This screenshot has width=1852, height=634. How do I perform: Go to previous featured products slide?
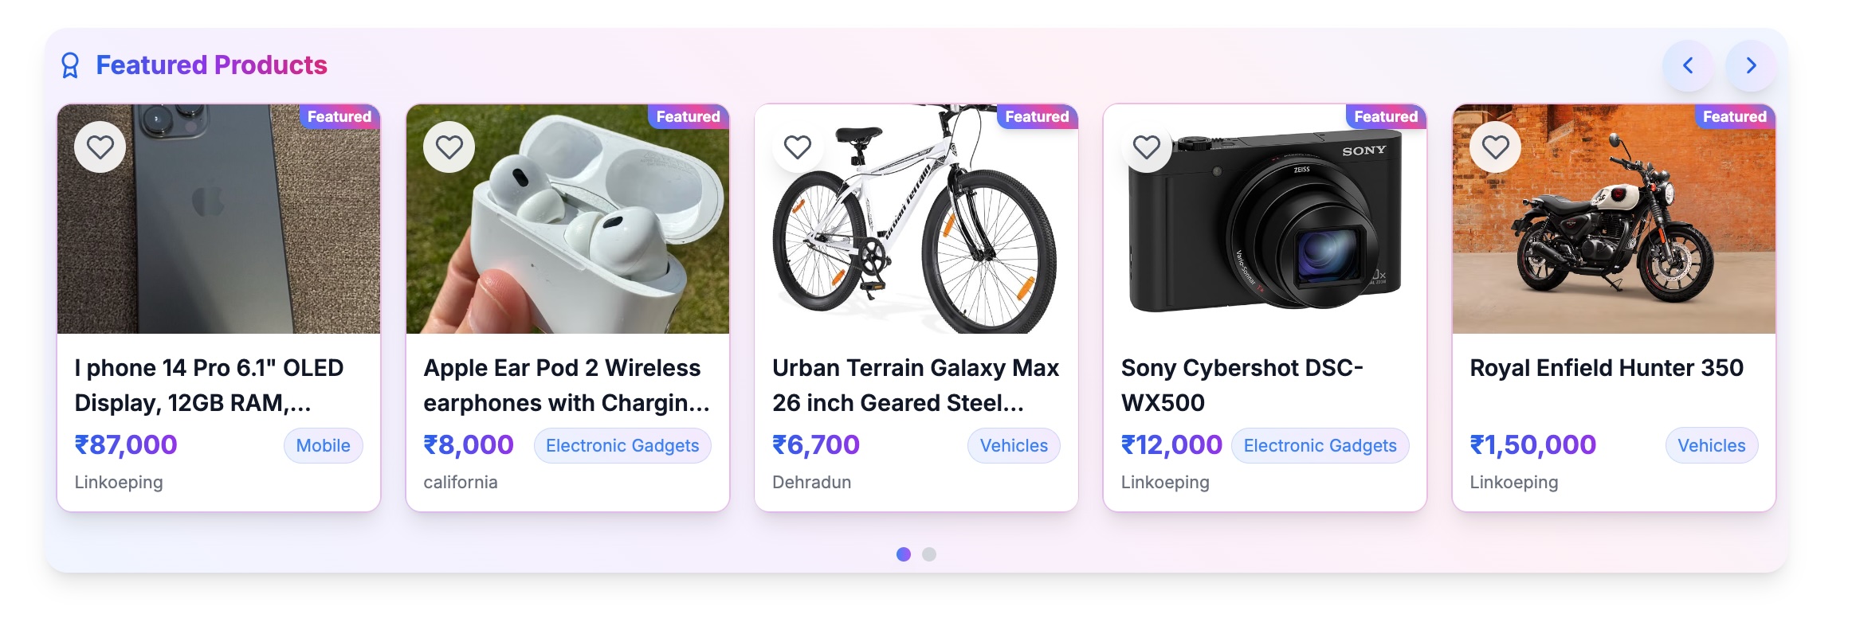coord(1688,65)
